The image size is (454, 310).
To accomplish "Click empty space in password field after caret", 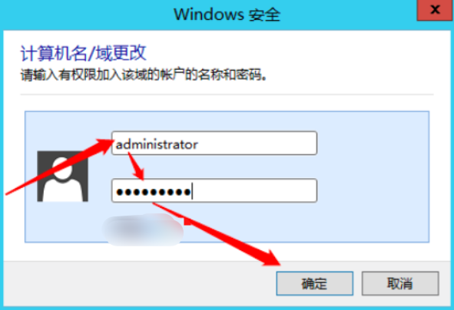I will tap(255, 190).
